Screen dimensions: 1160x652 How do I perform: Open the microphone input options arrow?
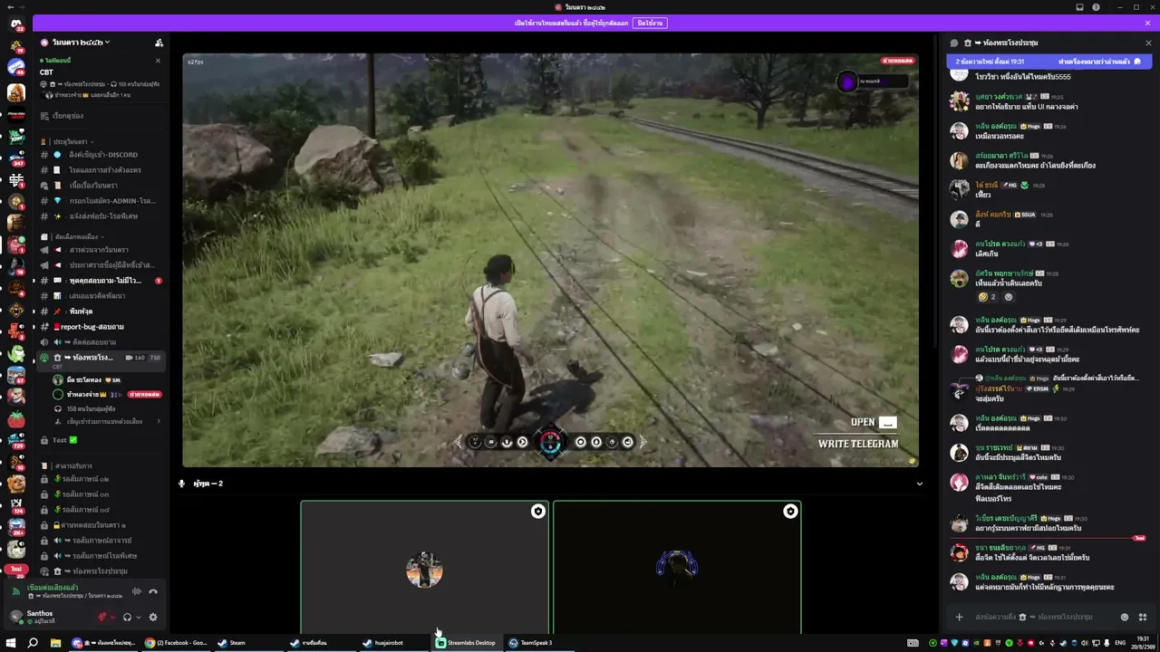click(x=112, y=618)
